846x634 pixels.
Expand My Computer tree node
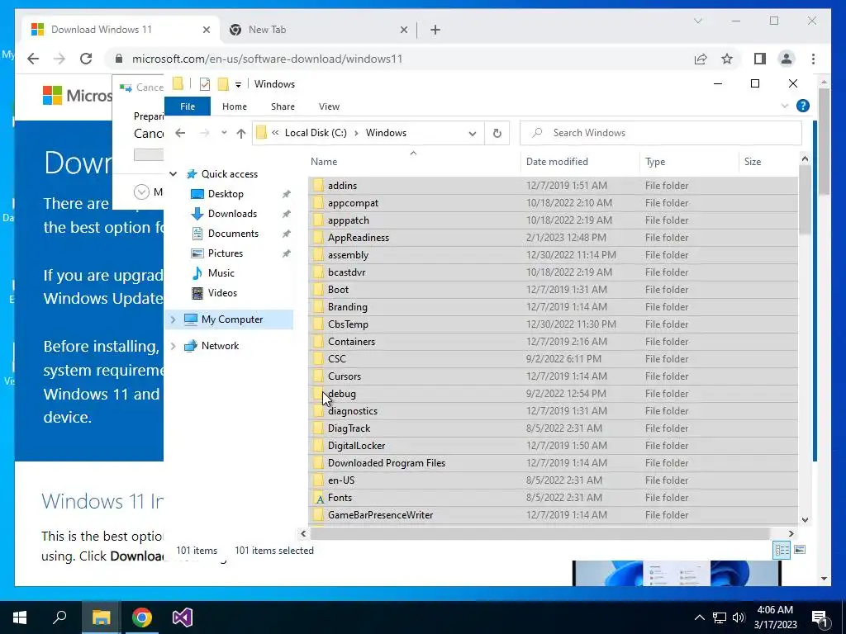click(173, 319)
